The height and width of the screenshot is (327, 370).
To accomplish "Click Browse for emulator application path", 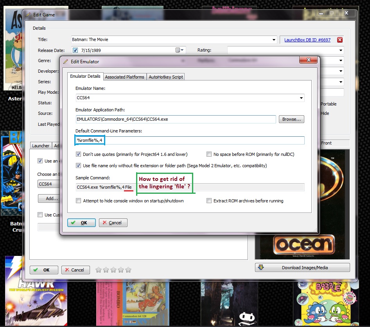I will click(x=291, y=119).
